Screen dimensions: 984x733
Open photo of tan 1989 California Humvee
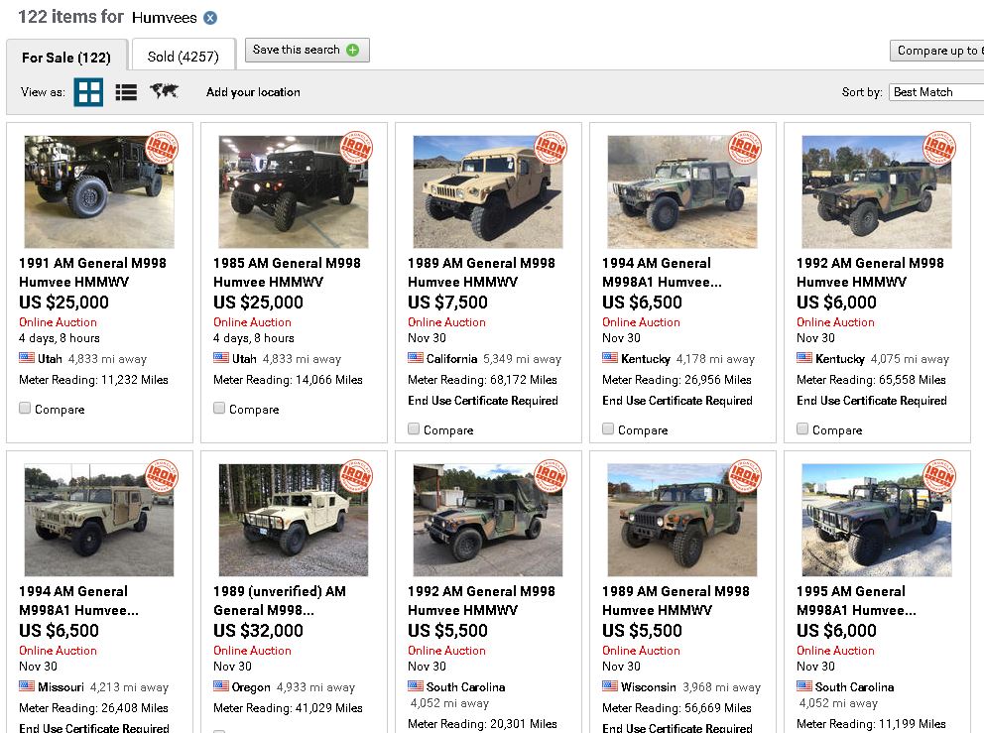(x=488, y=192)
